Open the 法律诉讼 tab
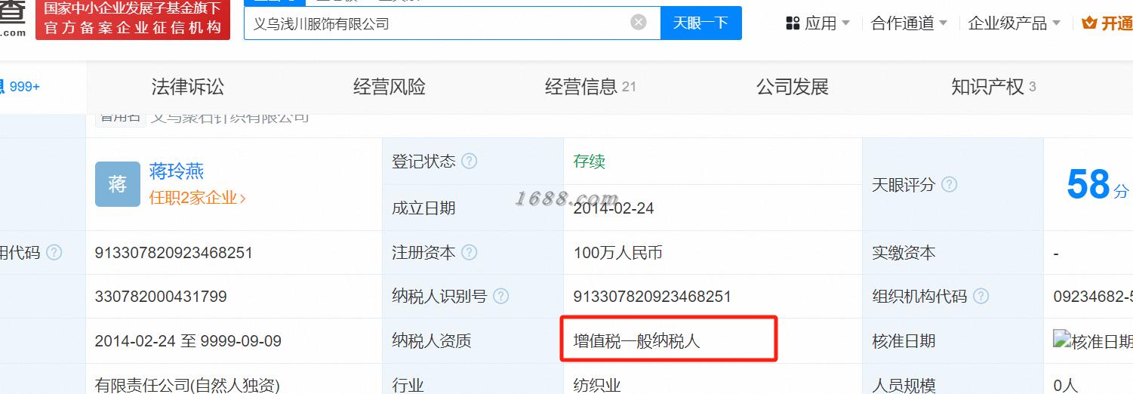 point(188,87)
